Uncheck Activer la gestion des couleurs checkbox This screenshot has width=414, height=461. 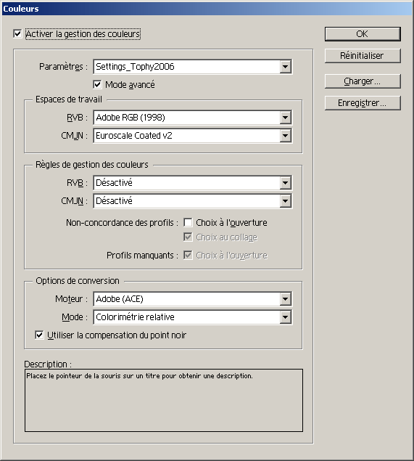pyautogui.click(x=17, y=34)
